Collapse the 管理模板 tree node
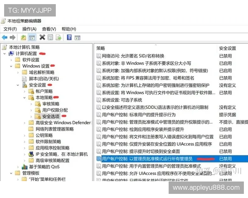This screenshot has height=198, width=248. coord(11,173)
